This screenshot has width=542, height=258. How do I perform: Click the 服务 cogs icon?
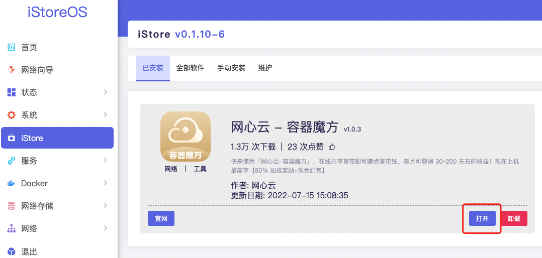point(12,161)
